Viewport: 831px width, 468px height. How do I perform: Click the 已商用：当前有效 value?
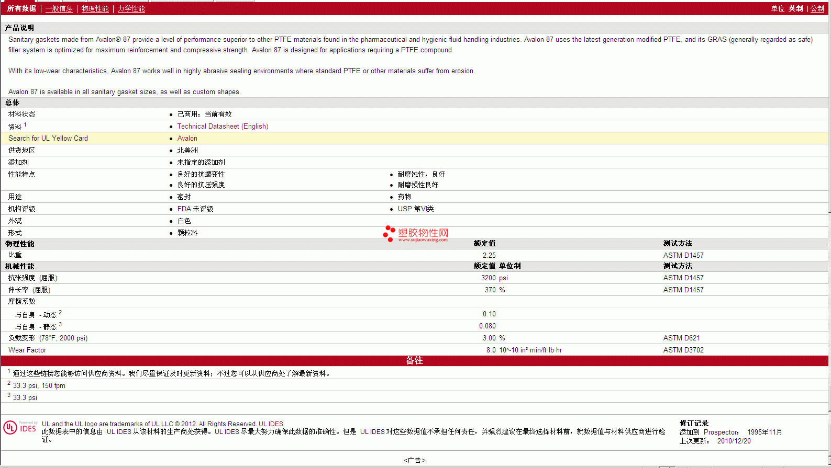click(x=204, y=114)
